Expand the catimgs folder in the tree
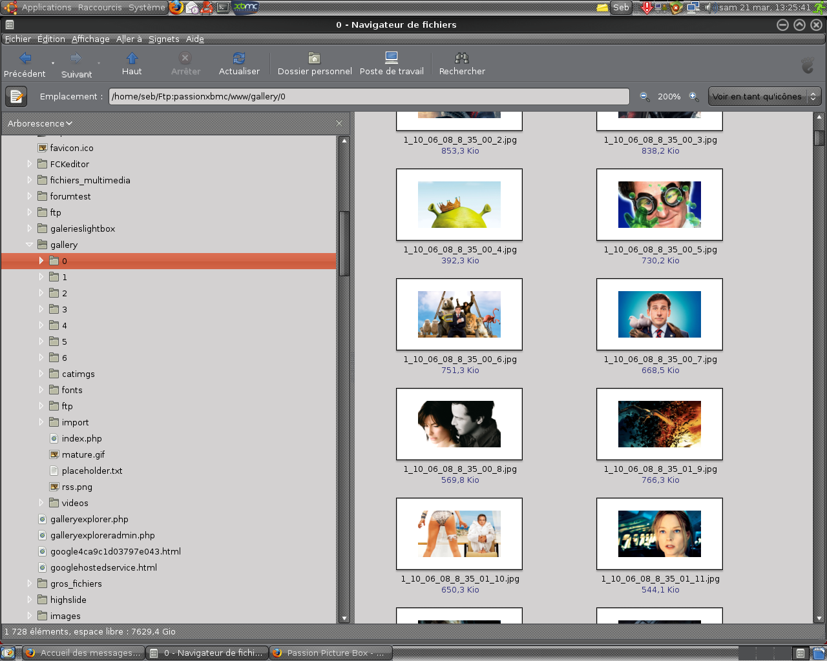This screenshot has width=827, height=661. [x=41, y=374]
